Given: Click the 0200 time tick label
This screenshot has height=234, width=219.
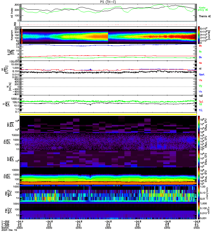Looking at the screenshot, I should 20,228.
